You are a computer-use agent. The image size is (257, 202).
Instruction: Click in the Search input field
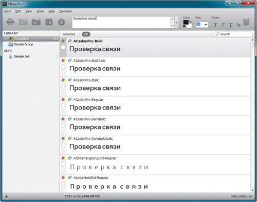point(233,34)
